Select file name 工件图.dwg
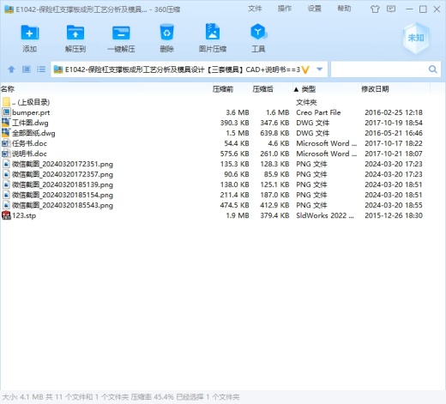 pyautogui.click(x=30, y=123)
